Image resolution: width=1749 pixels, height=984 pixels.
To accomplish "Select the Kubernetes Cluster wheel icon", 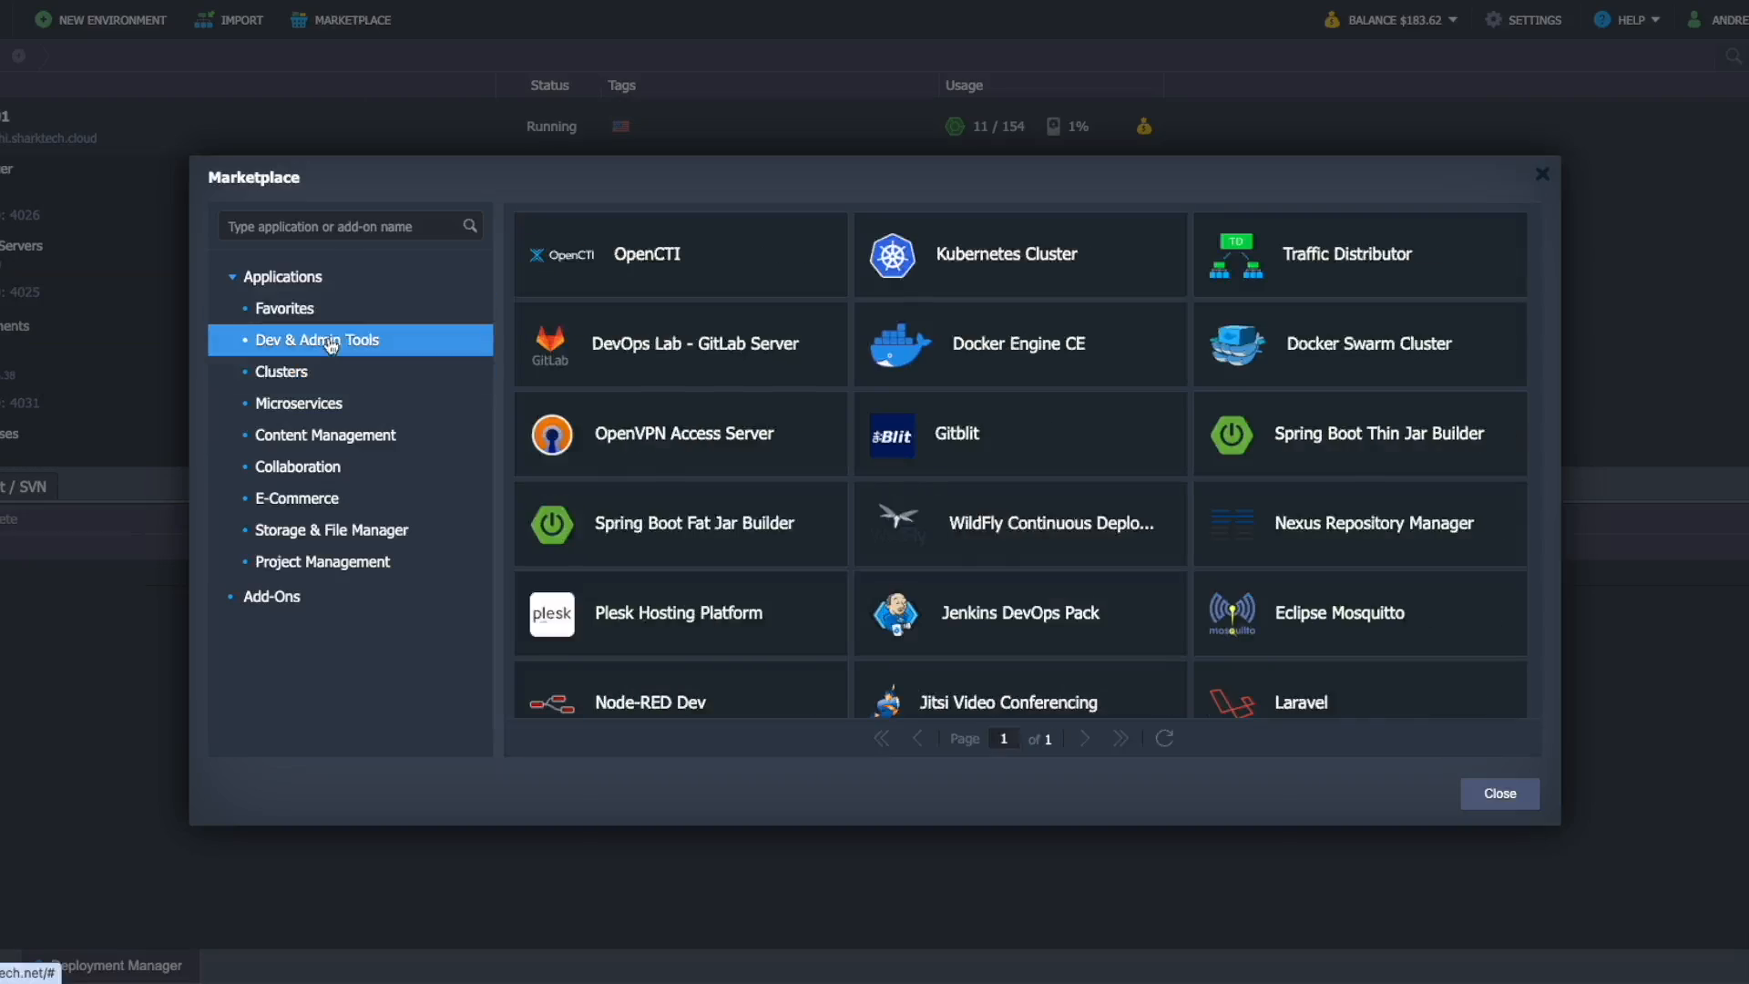I will pos(892,255).
